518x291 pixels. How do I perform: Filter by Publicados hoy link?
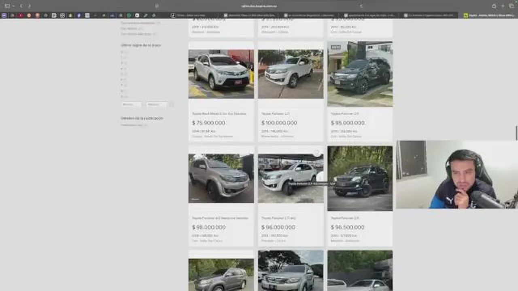tap(132, 125)
